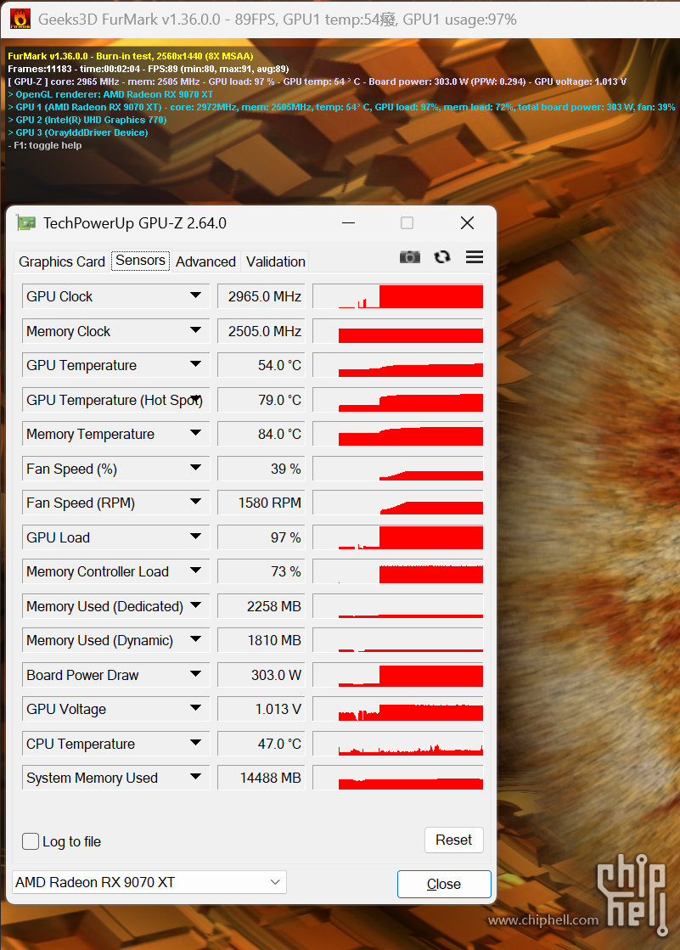This screenshot has height=950, width=680.
Task: Click the CPU Temperature history graph
Action: pyautogui.click(x=398, y=744)
